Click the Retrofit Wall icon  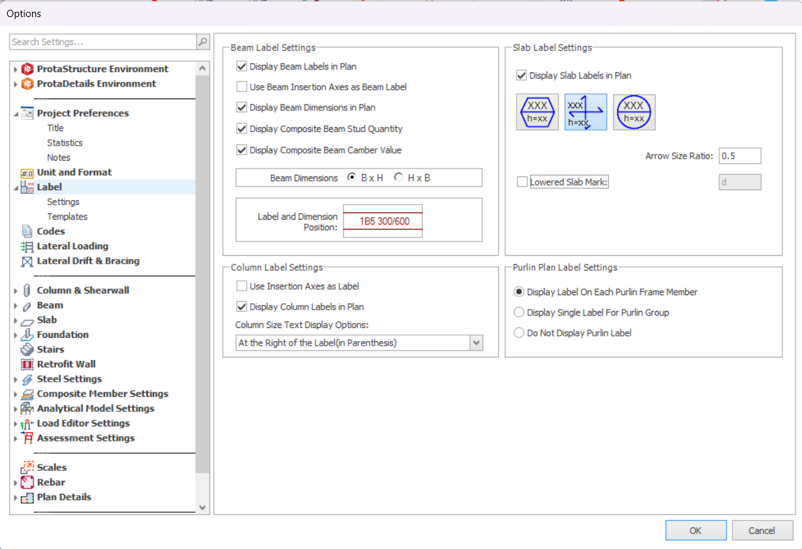point(27,365)
